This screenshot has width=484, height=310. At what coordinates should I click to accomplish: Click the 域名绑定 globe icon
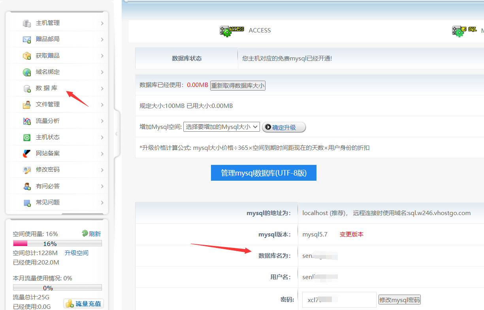coord(27,72)
